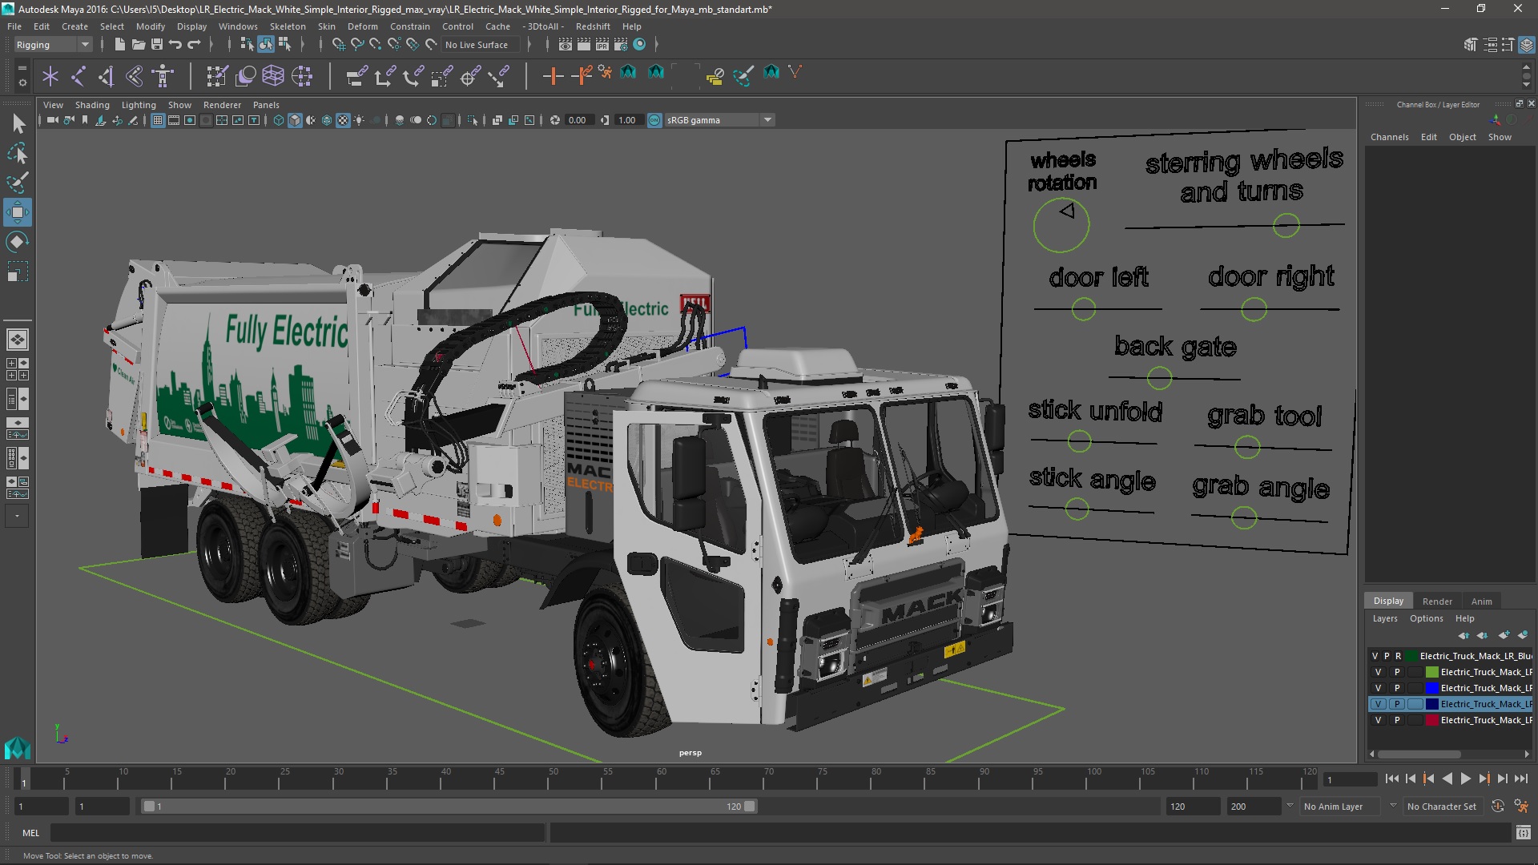
Task: Click create new layer icon
Action: pyautogui.click(x=1504, y=635)
